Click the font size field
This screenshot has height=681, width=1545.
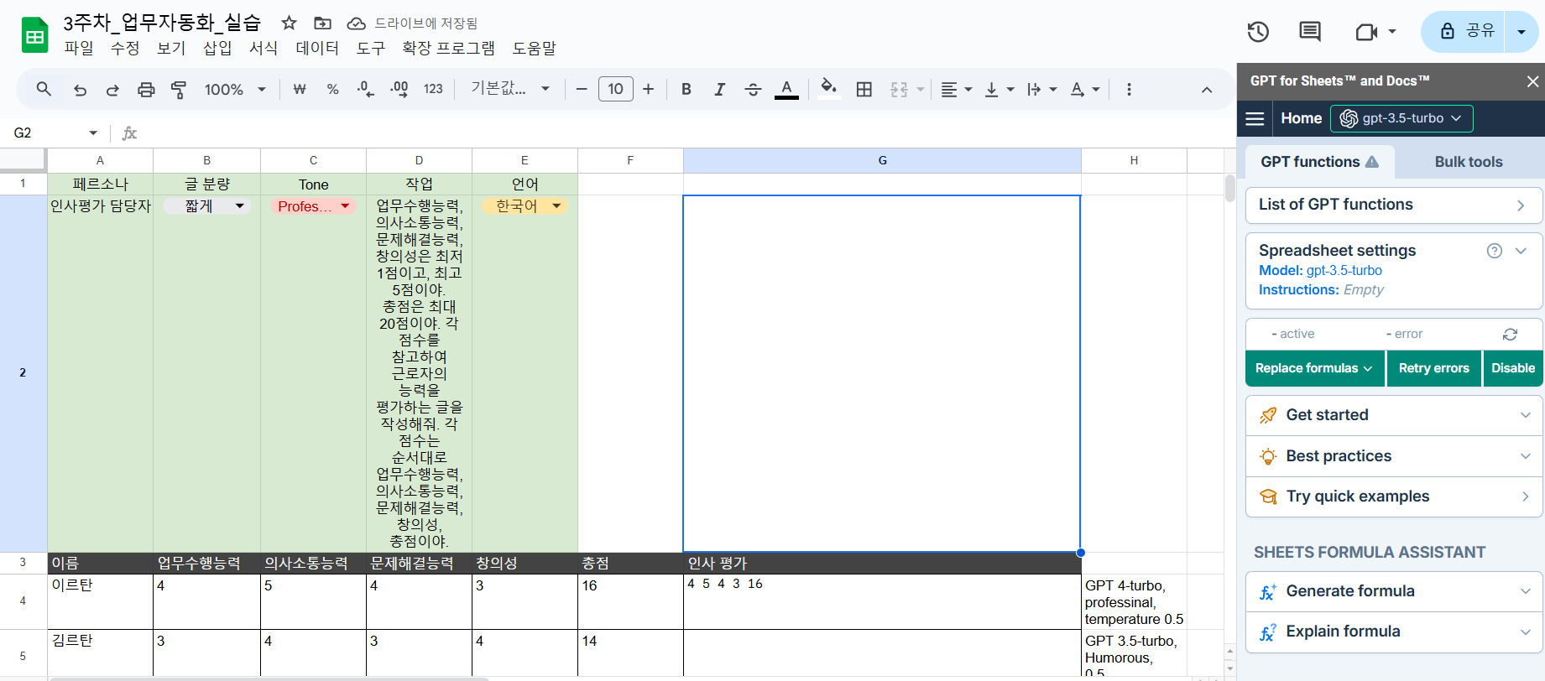615,89
